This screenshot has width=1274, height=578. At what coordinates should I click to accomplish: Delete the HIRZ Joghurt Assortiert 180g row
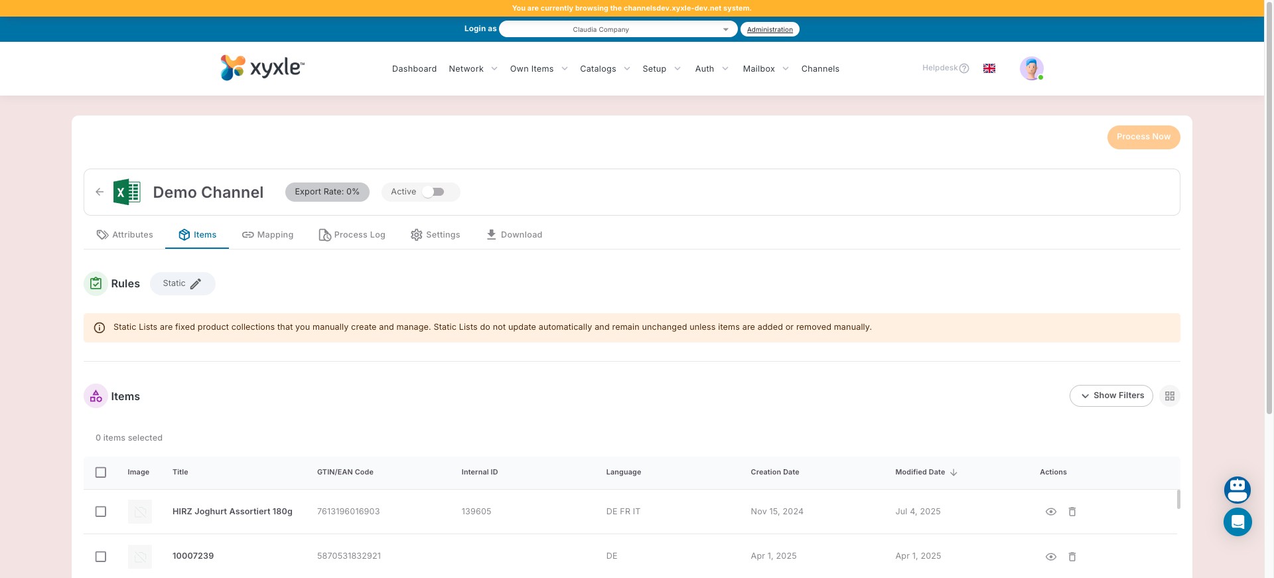click(1072, 512)
